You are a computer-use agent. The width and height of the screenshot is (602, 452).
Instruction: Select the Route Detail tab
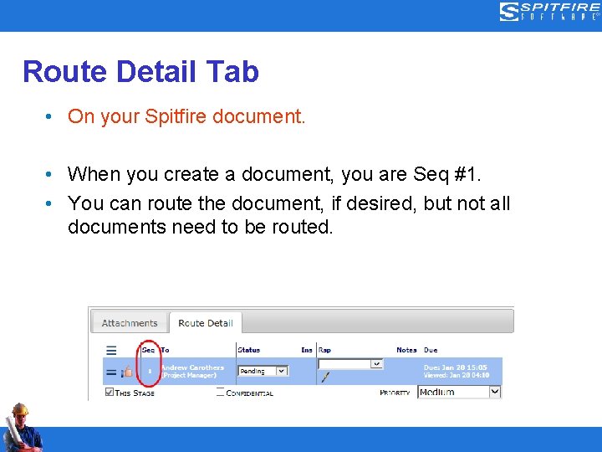click(x=206, y=322)
